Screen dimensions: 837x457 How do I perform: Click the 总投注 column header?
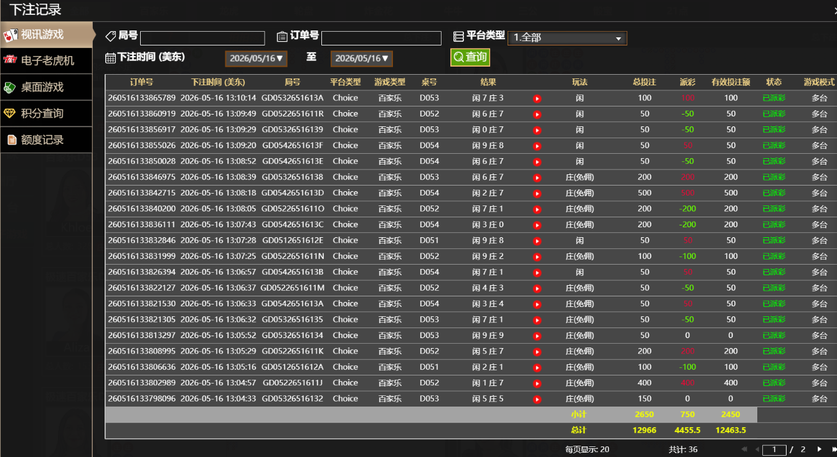645,82
